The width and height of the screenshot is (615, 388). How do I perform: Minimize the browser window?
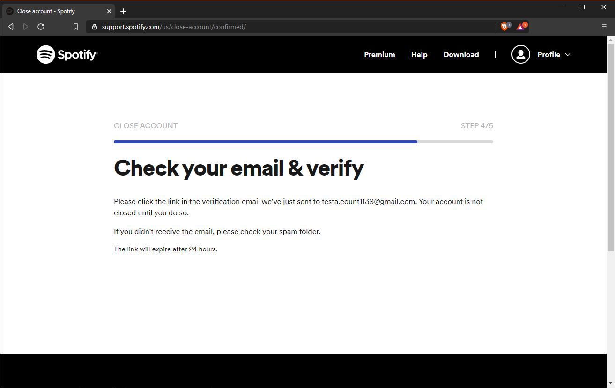tap(561, 7)
